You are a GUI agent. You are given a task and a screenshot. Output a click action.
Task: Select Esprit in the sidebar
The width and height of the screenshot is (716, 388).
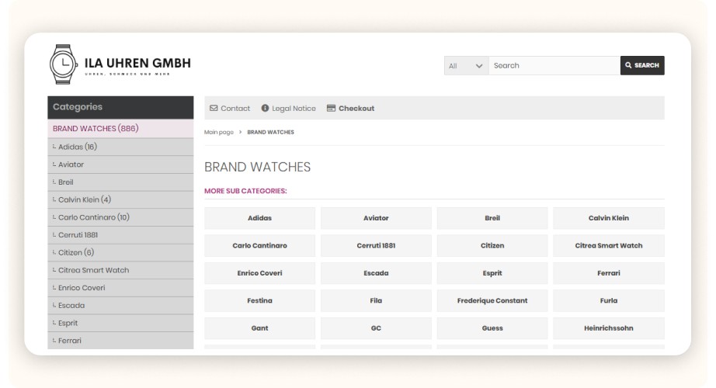point(120,323)
